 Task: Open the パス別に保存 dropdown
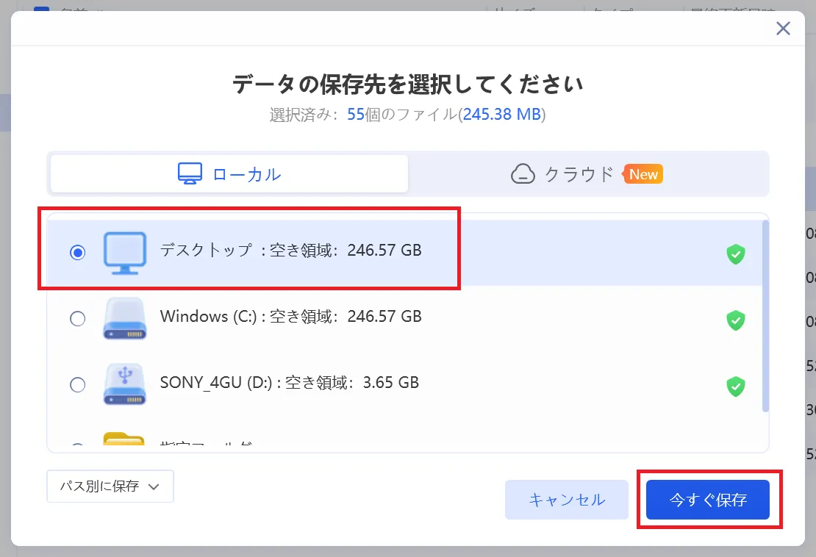110,486
